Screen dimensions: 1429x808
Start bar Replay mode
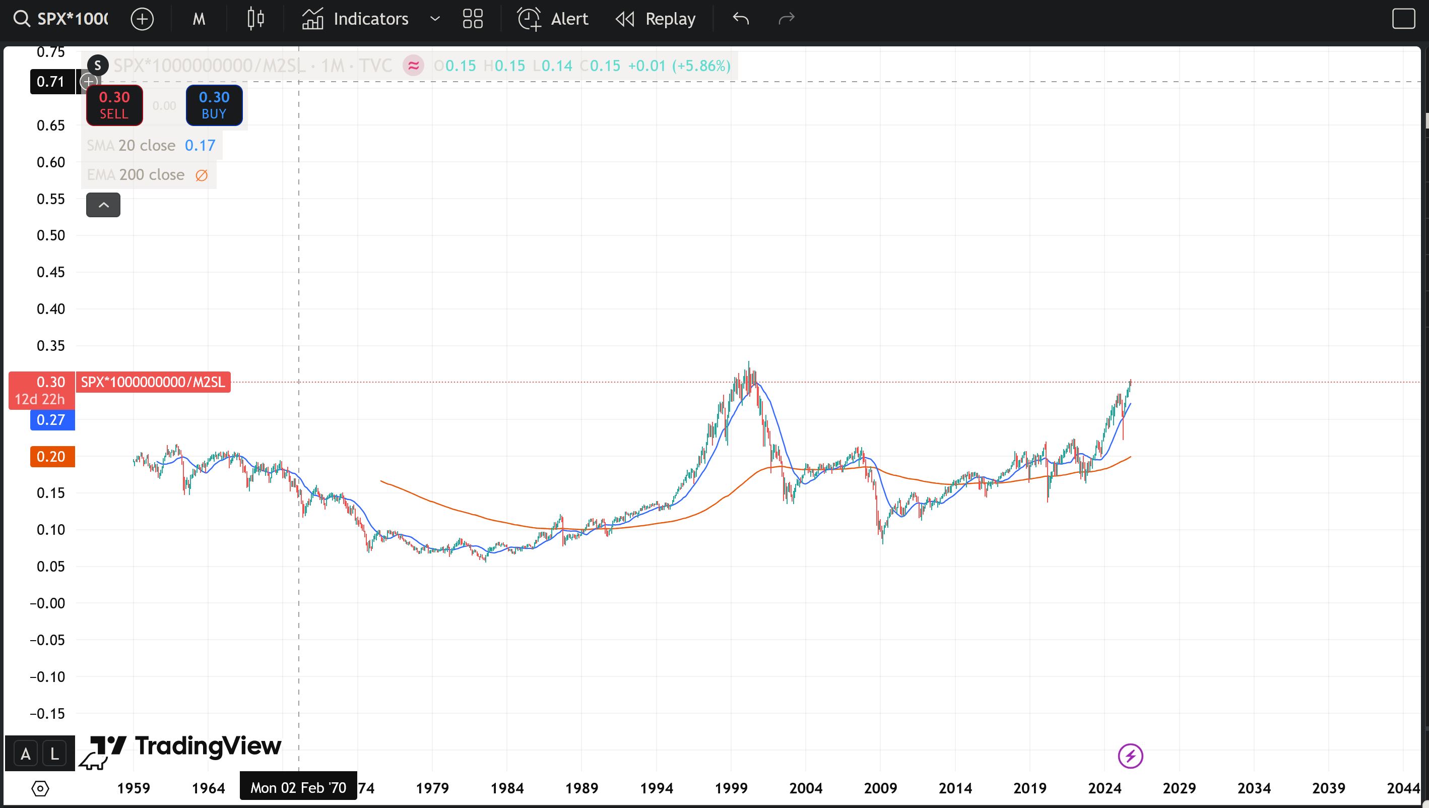[x=656, y=19]
